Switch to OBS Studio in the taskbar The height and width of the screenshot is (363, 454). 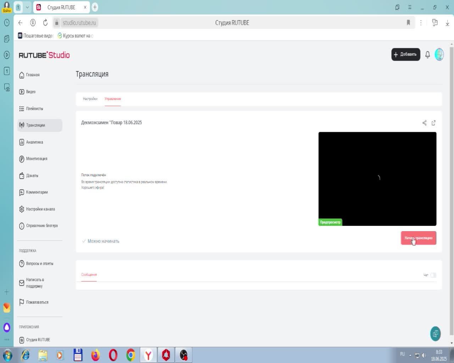pos(184,355)
